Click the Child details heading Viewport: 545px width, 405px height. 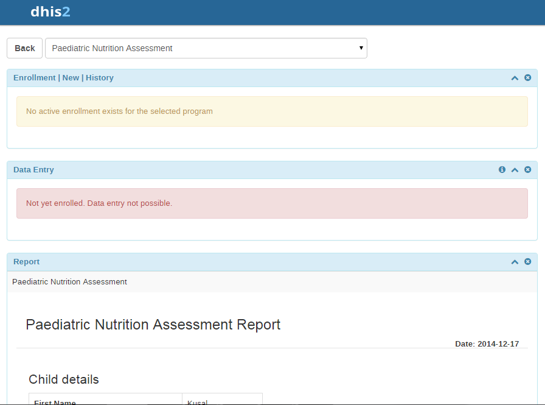pyautogui.click(x=64, y=379)
